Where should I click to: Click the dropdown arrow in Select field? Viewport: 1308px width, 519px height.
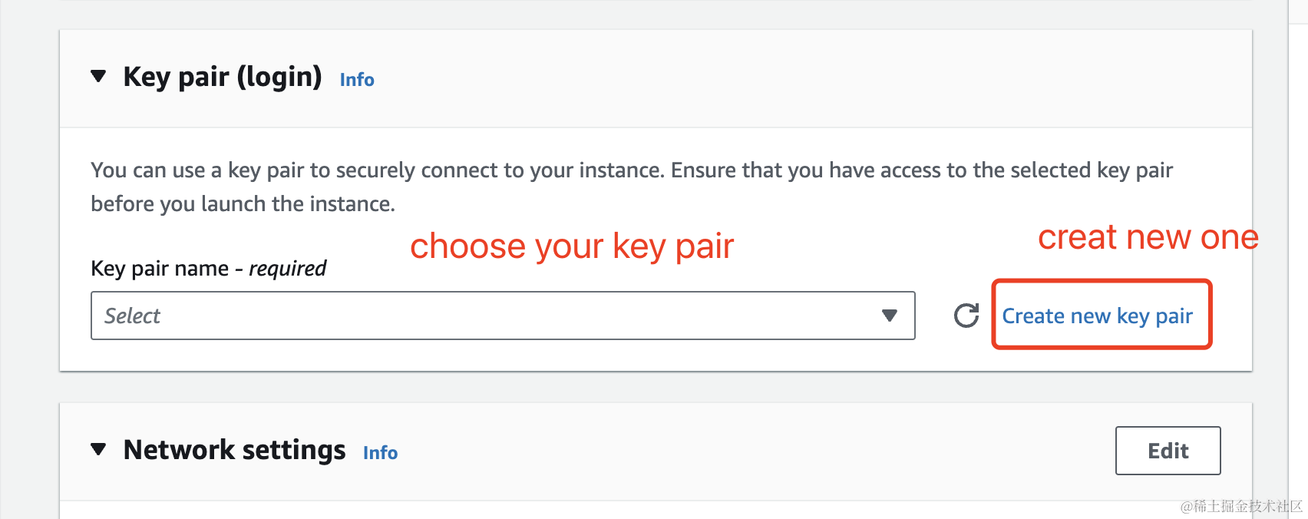890,316
